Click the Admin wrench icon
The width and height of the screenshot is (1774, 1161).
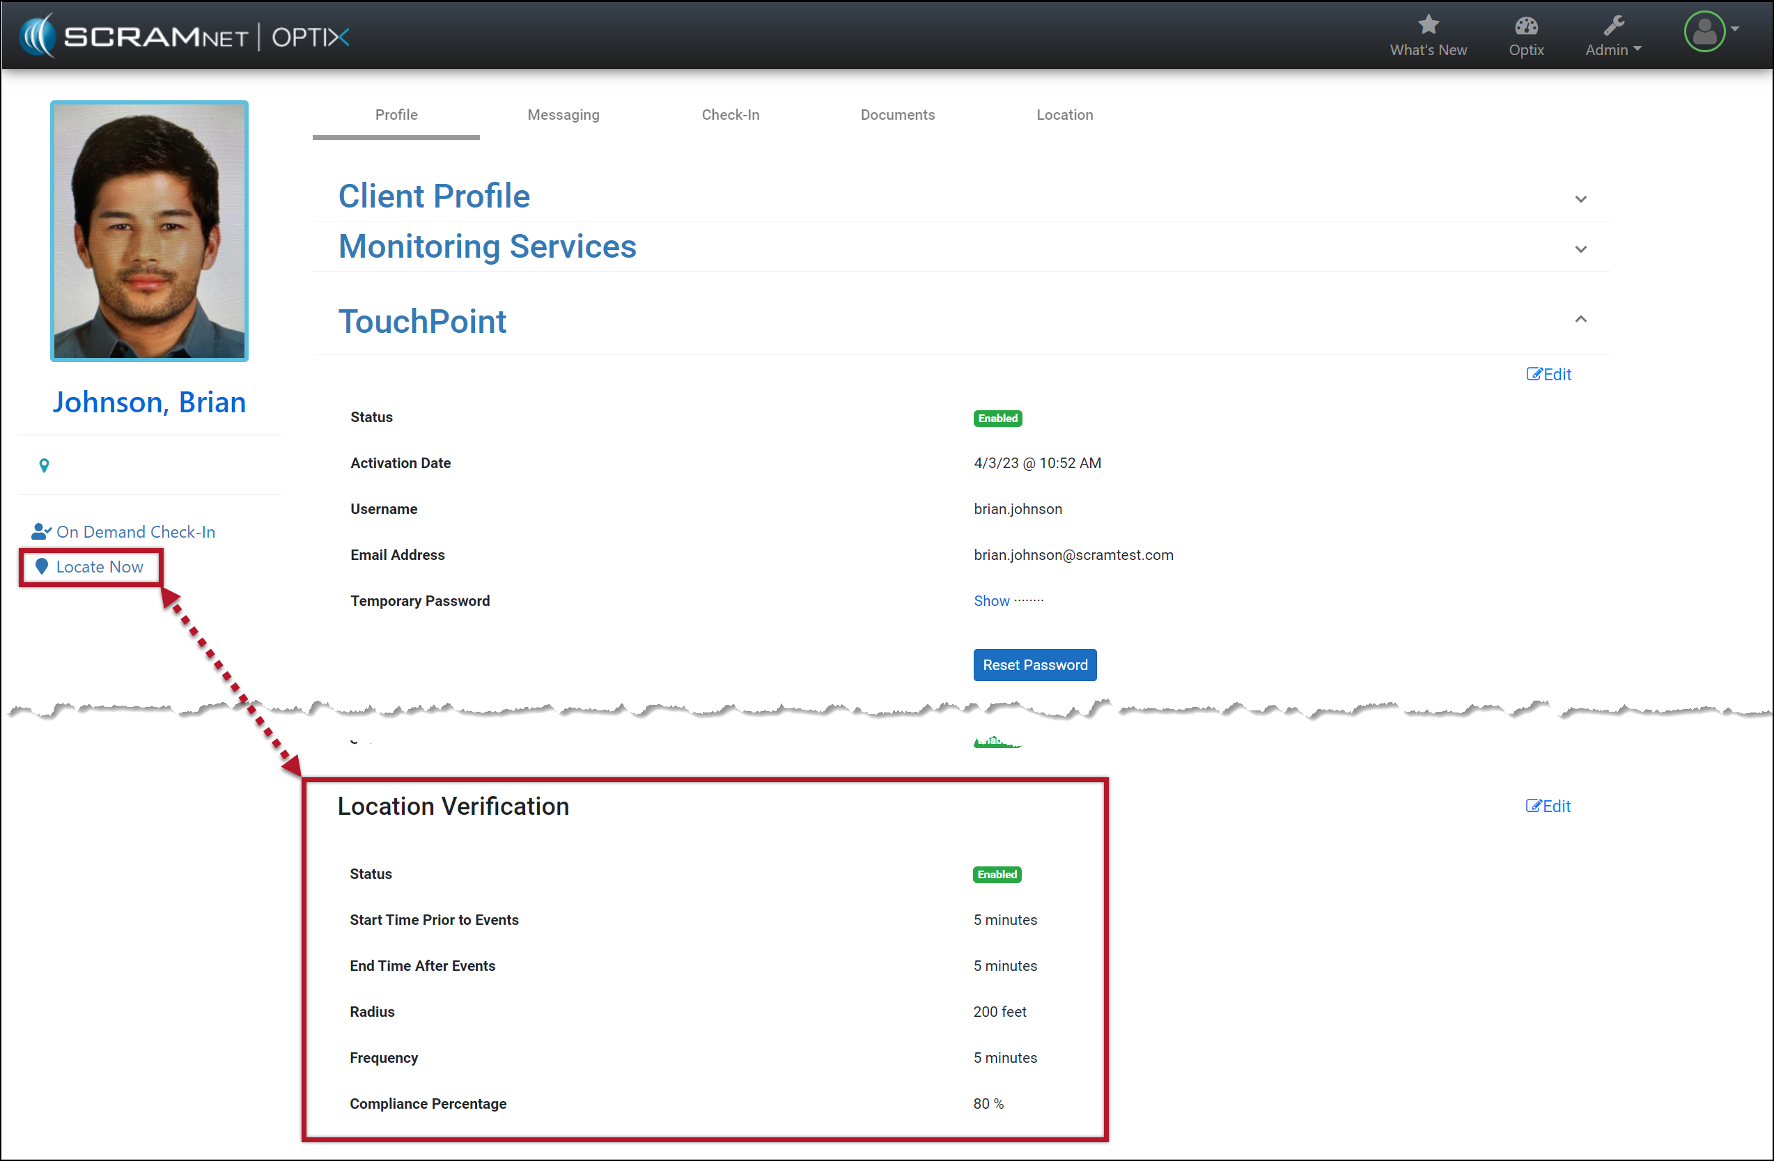tap(1613, 26)
